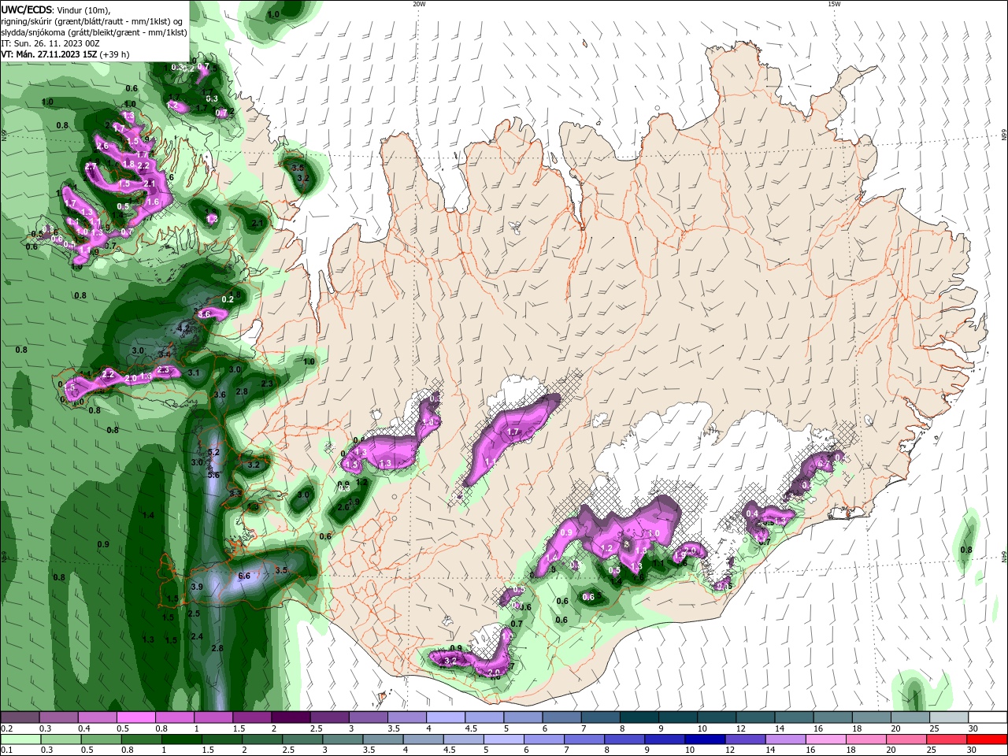Select lilac rain swatch starting at 14
The width and height of the screenshot is (1008, 756).
pos(786,739)
